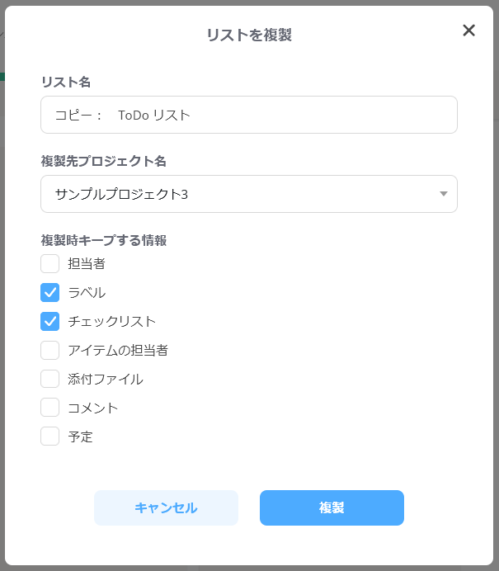The width and height of the screenshot is (499, 571).
Task: Toggle the 予定 checkbox on
Action: tap(49, 437)
